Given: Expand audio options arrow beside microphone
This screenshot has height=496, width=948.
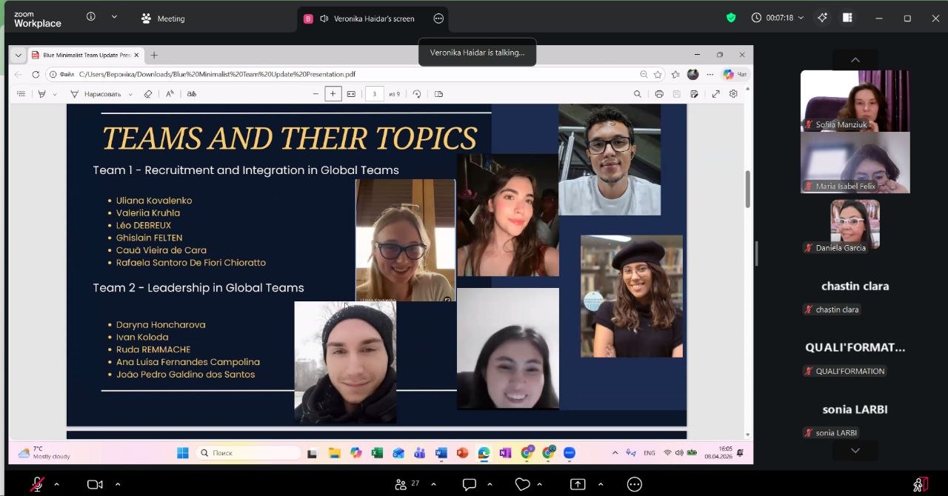Looking at the screenshot, I should point(57,484).
